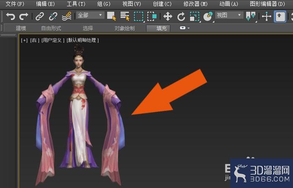Activate the Select and Link tool
Screen dimensions: 293x188
point(40,16)
